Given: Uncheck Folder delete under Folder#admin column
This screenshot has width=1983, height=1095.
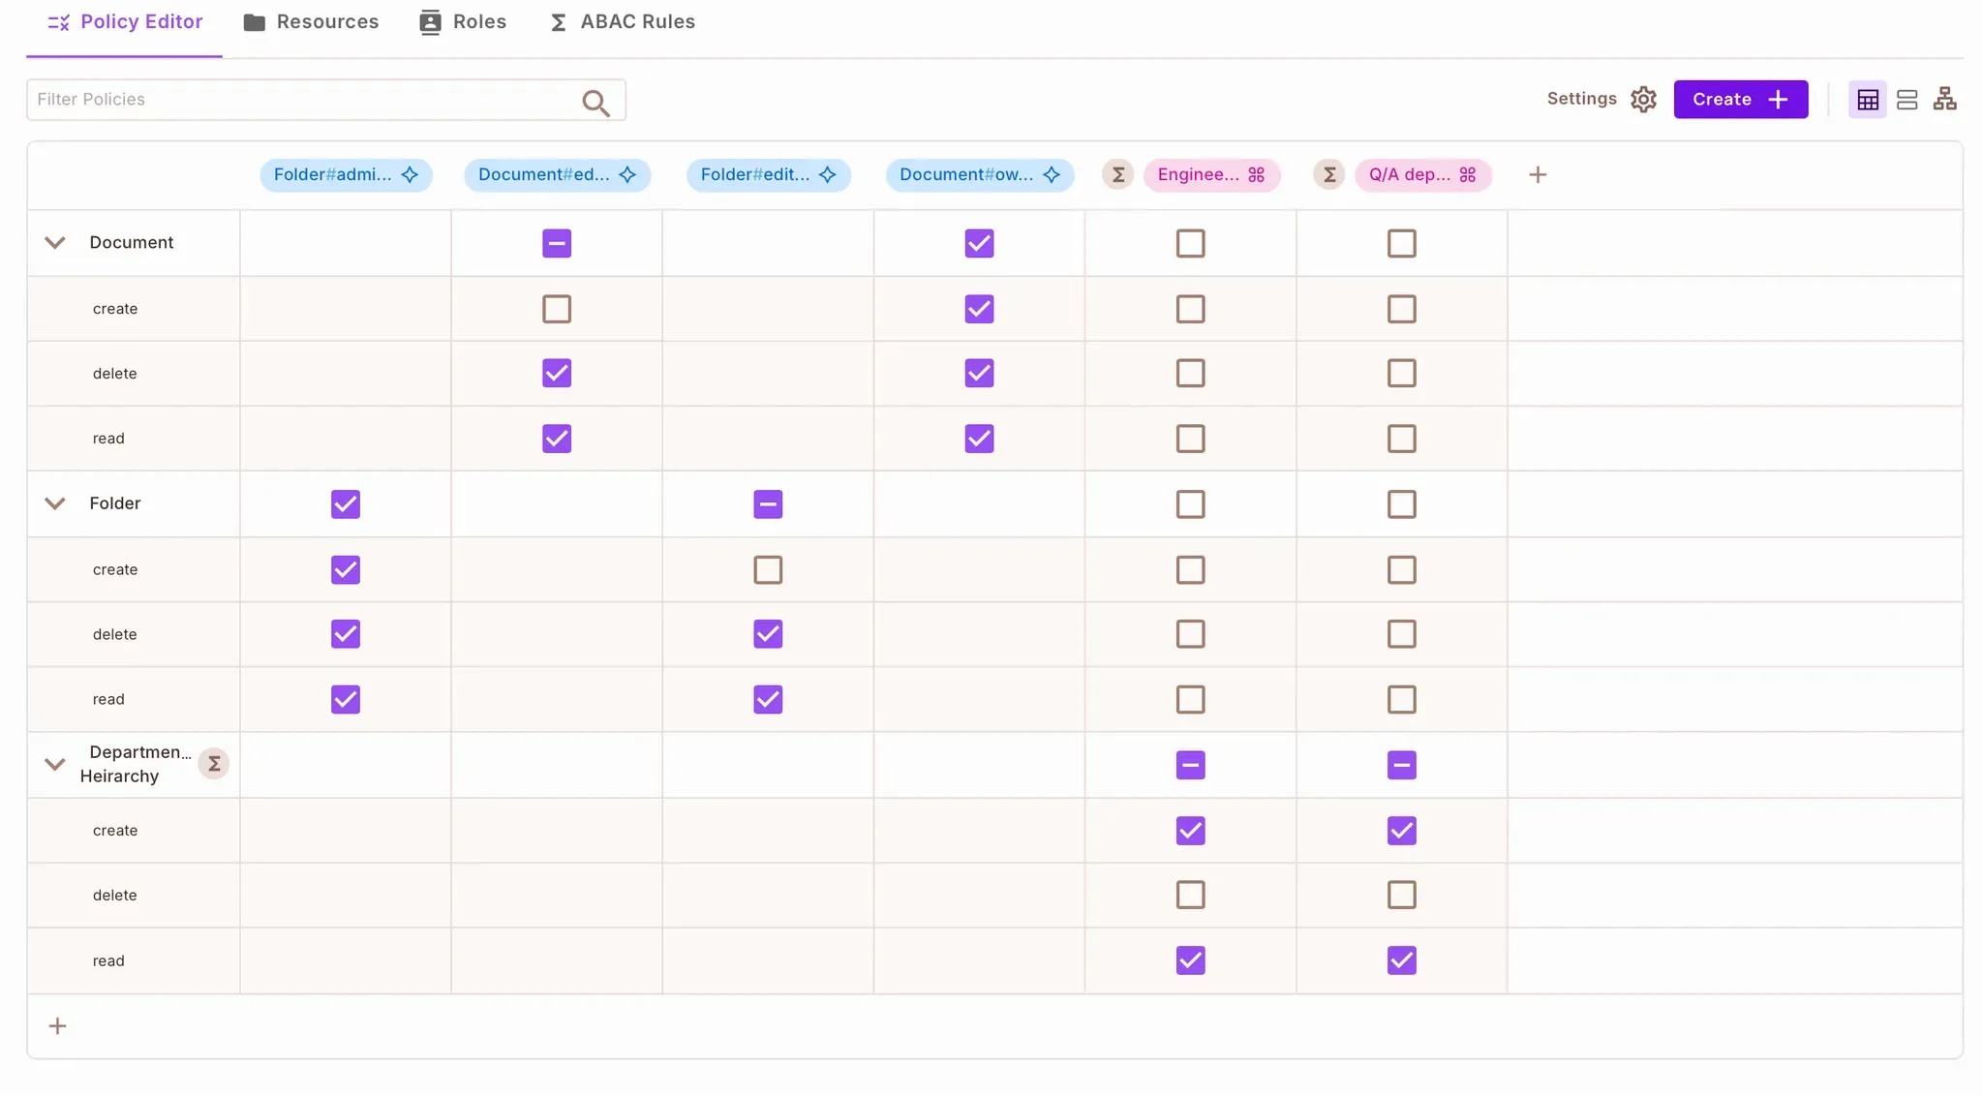Looking at the screenshot, I should point(346,634).
